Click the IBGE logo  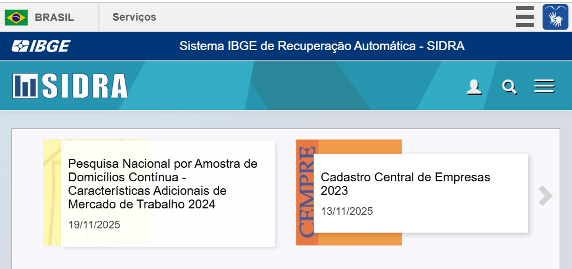click(41, 46)
